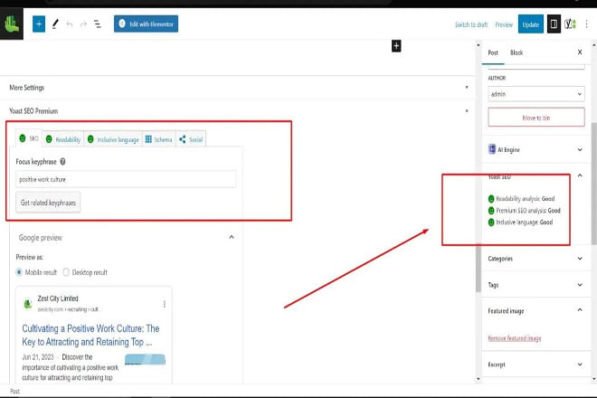597x398 pixels.
Task: Click the Zest City favicon in preview
Action: (x=28, y=304)
